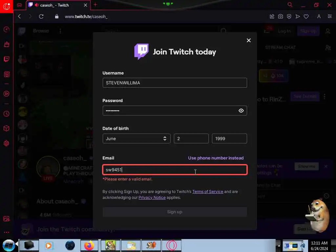Click the birth year field showing 1999
The image size is (336, 252).
[229, 138]
